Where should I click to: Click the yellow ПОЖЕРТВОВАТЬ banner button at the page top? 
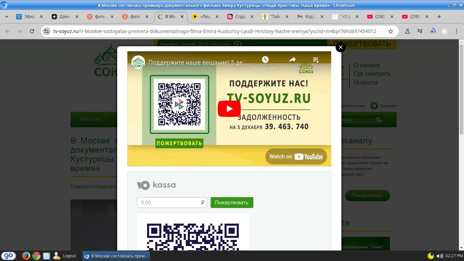362,44
